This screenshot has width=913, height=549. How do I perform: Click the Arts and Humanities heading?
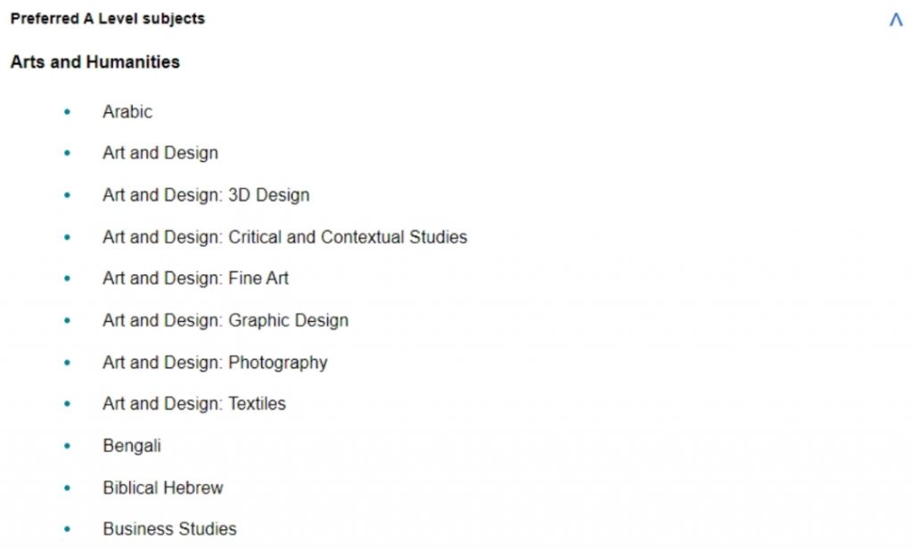(x=95, y=62)
